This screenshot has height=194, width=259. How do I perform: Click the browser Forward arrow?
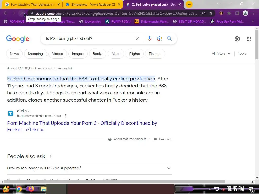(x=14, y=13)
